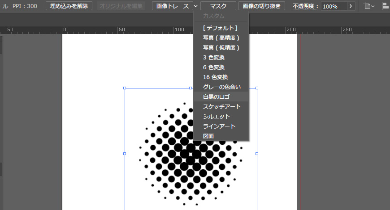Open the Image Trace preset dropdown arrow

[x=196, y=6]
